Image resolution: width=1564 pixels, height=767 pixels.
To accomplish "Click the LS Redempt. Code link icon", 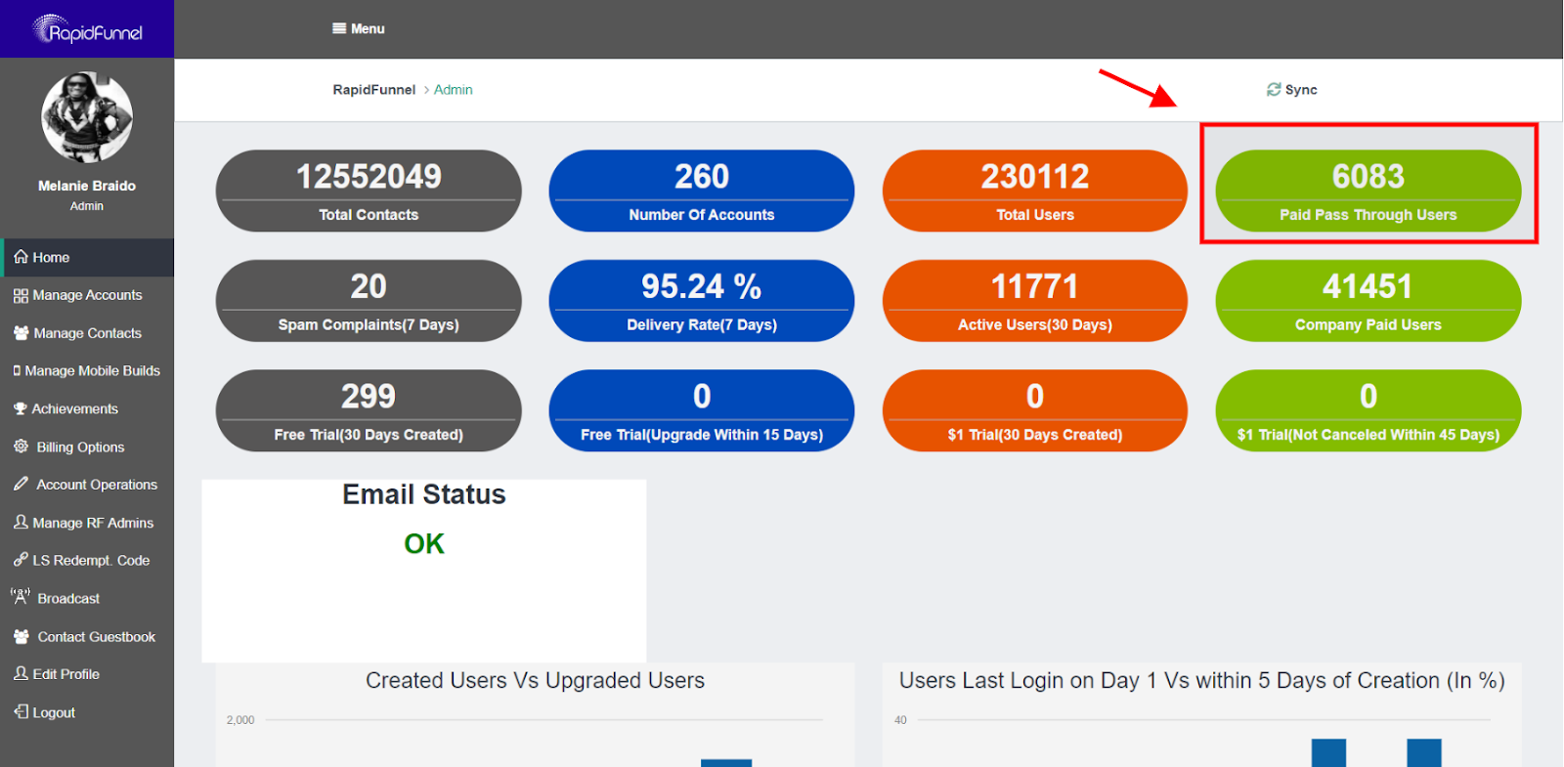I will click(21, 560).
